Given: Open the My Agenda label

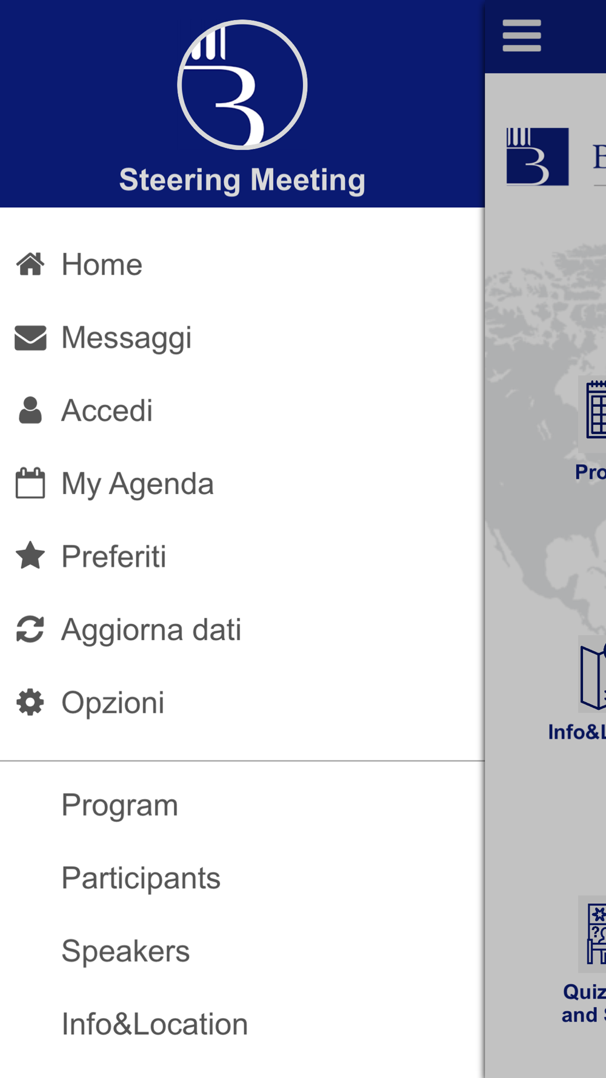Looking at the screenshot, I should pos(138,484).
